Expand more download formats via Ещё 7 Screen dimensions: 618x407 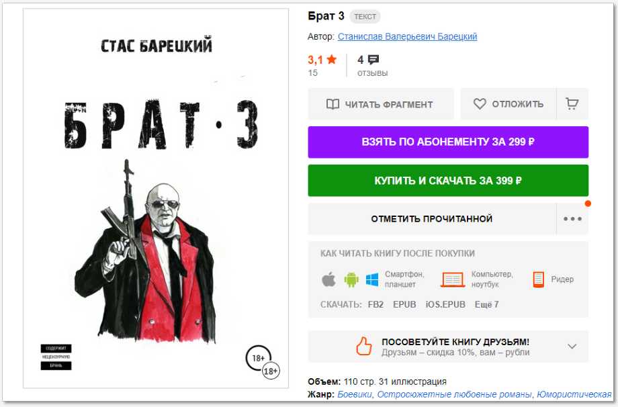486,304
